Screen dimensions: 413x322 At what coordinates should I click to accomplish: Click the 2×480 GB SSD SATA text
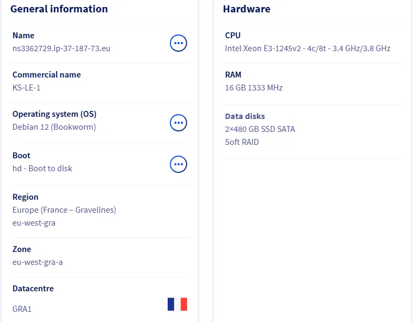coord(260,129)
